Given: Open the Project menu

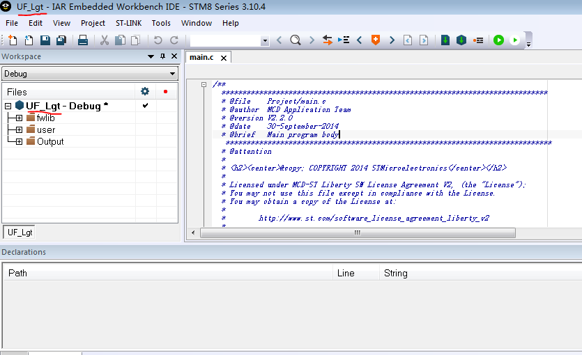Looking at the screenshot, I should click(93, 23).
